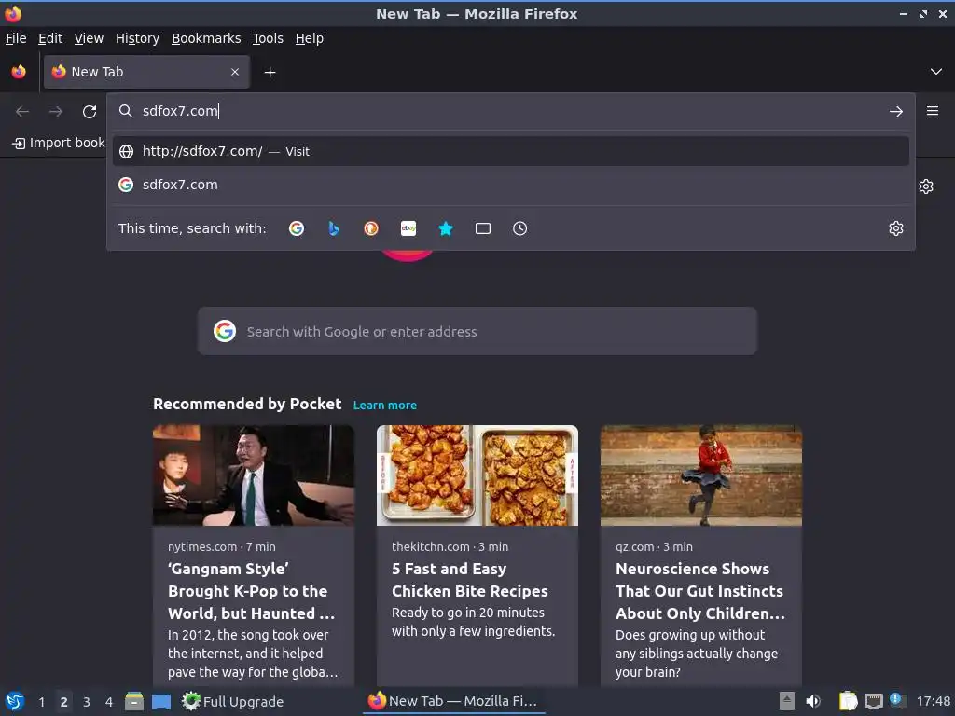Click the show desktop blue taskbar icon
This screenshot has height=716, width=955.
pos(161,701)
